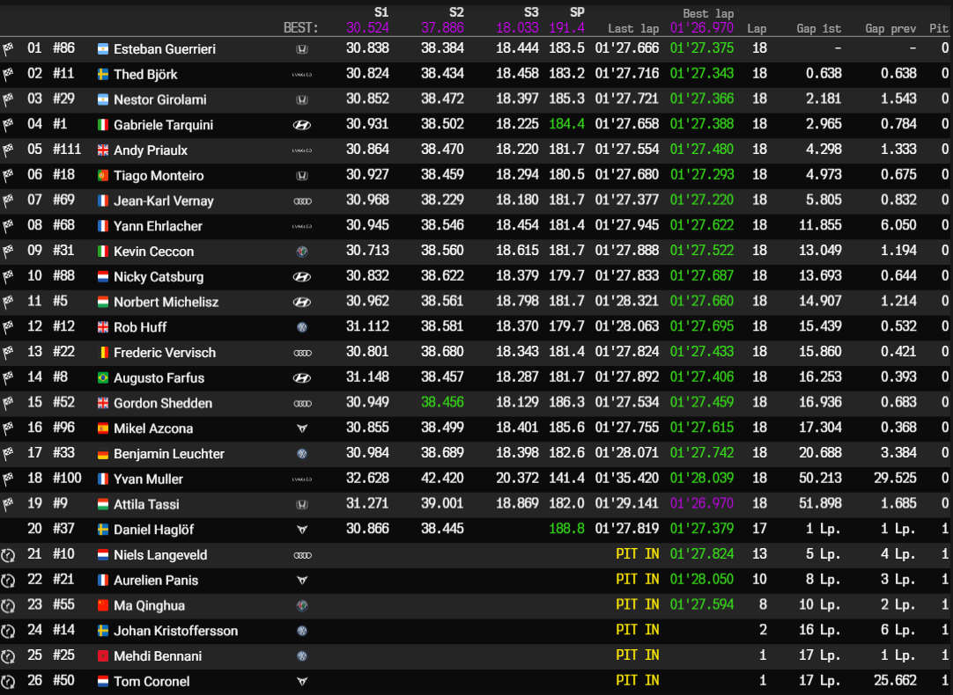Select driver name Attila Tassi
The image size is (953, 695).
pyautogui.click(x=146, y=505)
